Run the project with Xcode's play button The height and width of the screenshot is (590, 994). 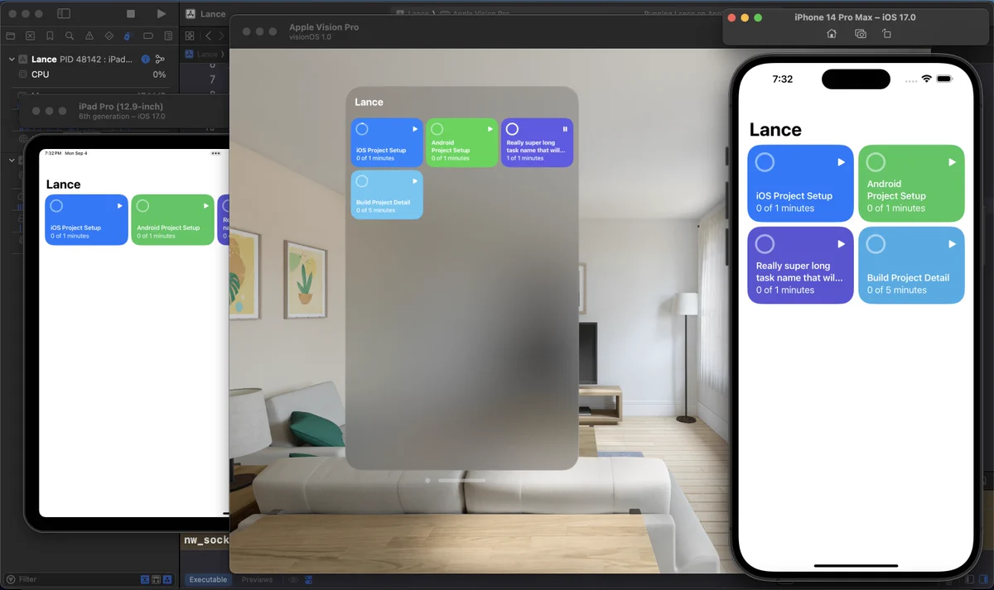[x=161, y=14]
